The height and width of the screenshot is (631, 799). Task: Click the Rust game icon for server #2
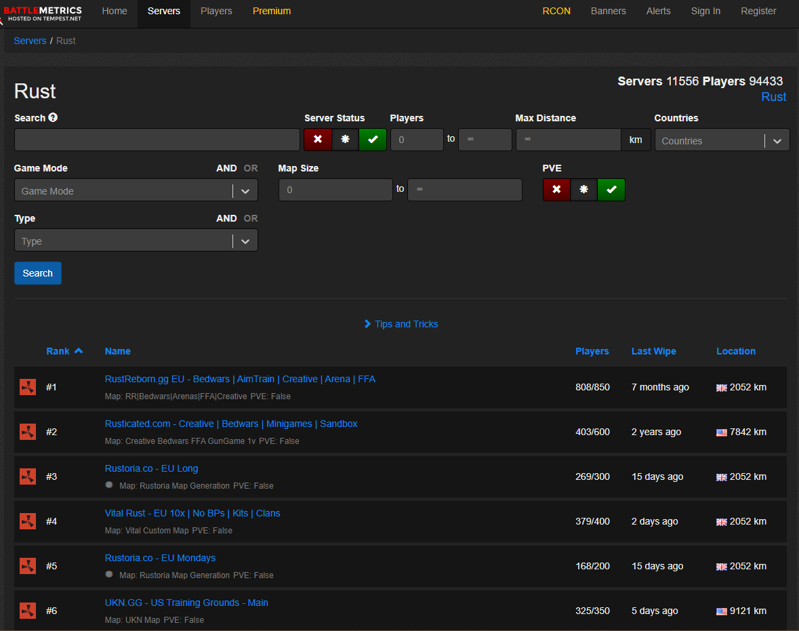point(28,432)
